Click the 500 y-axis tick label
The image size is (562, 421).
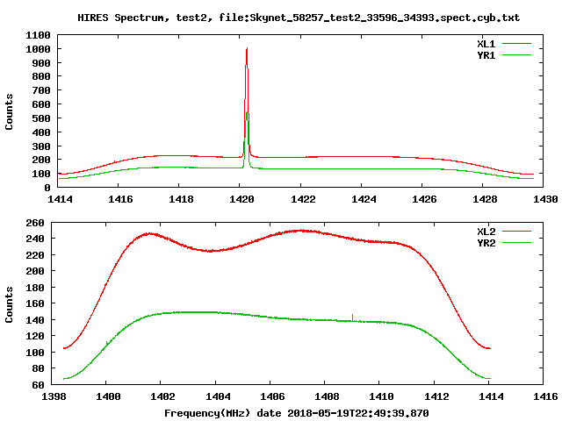click(x=41, y=118)
